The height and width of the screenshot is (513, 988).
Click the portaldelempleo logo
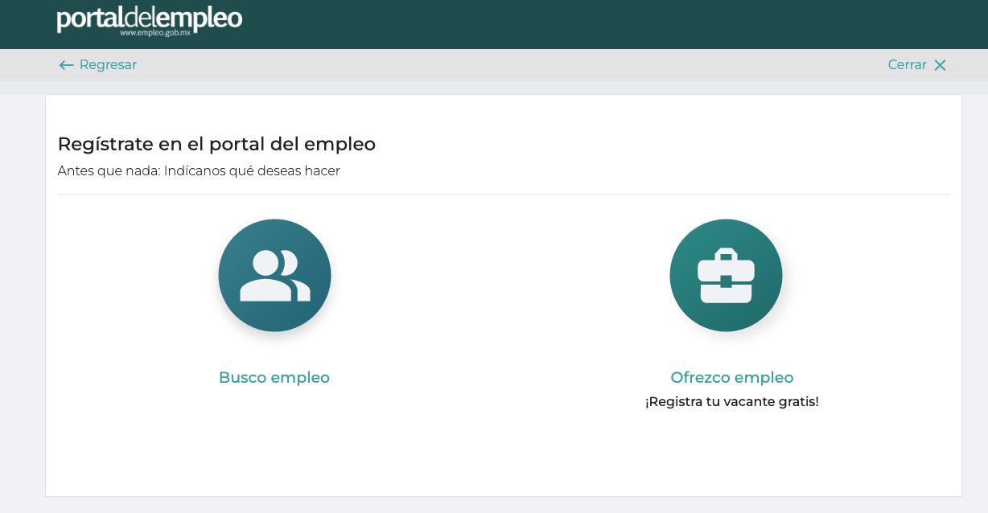(x=150, y=19)
